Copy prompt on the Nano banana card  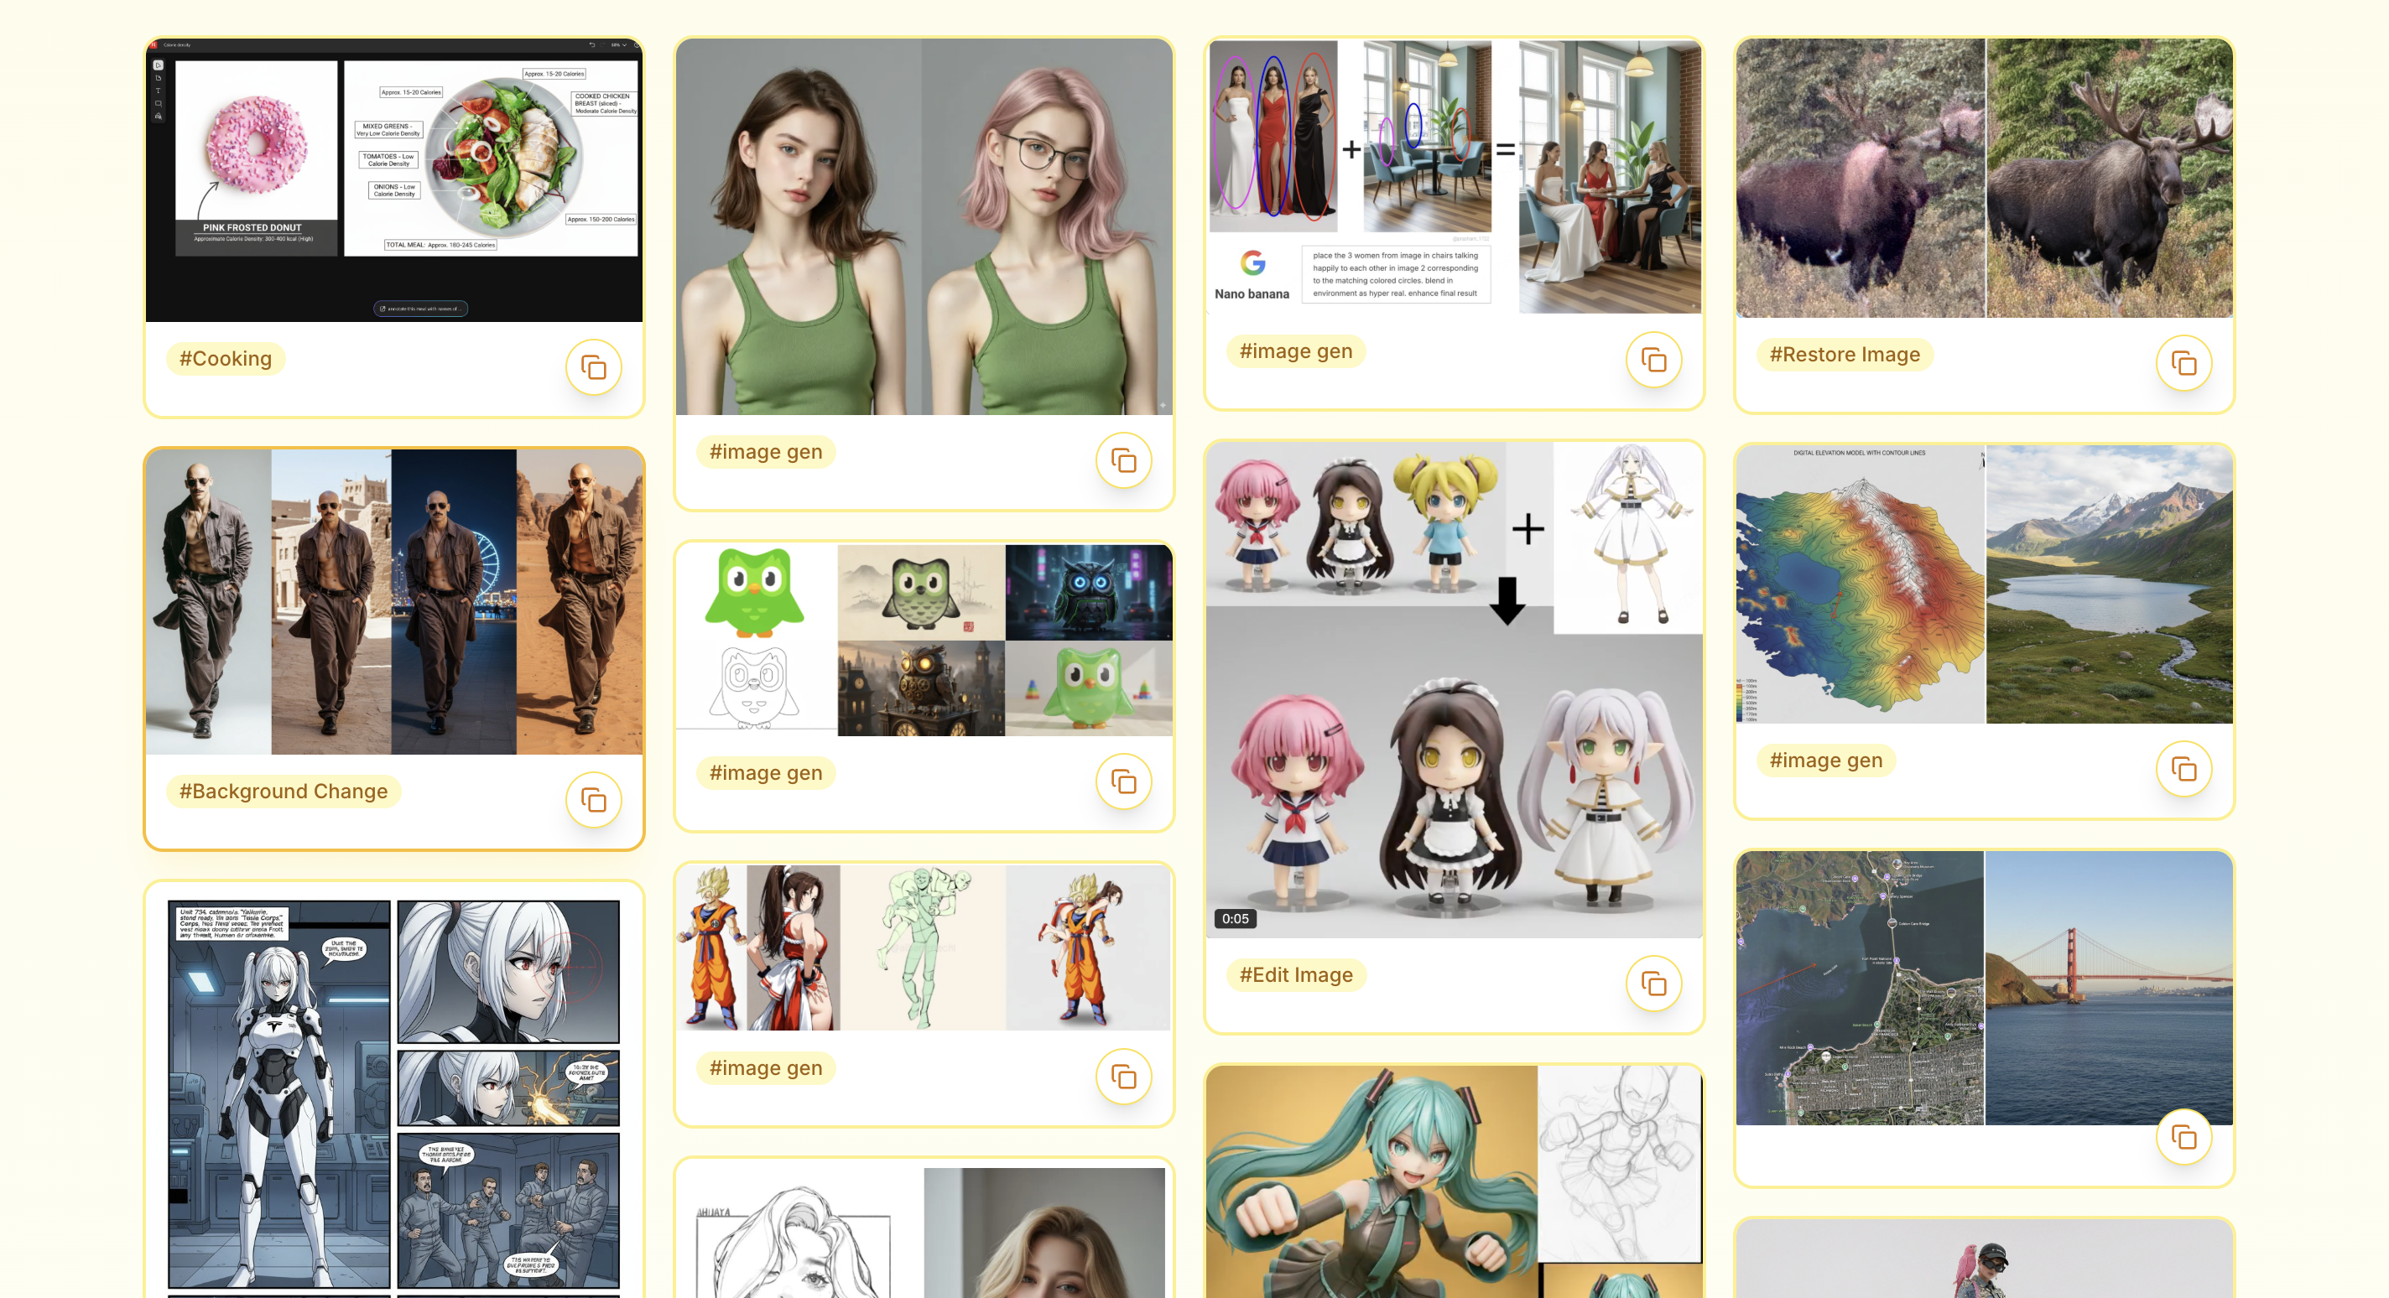(1653, 360)
